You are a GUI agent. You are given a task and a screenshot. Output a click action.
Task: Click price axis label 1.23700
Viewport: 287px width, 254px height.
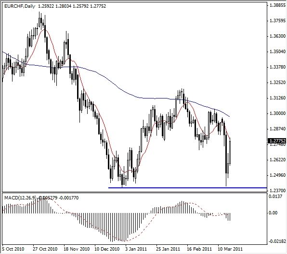(277, 190)
